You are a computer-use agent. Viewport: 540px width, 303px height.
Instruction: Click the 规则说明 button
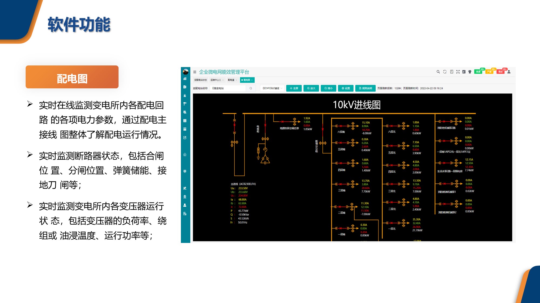[365, 88]
